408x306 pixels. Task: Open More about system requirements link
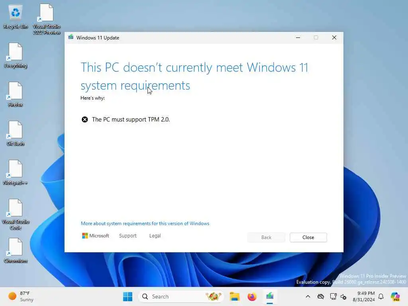[145, 224]
